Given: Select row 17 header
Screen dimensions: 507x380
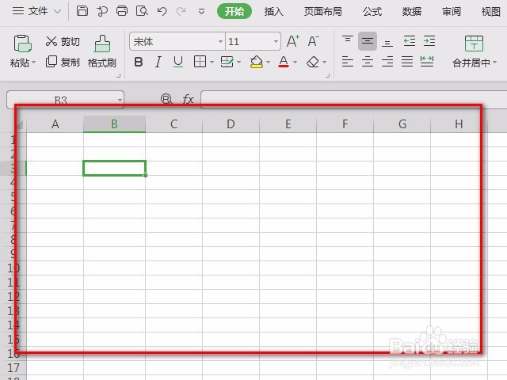Looking at the screenshot, I should coord(13,367).
